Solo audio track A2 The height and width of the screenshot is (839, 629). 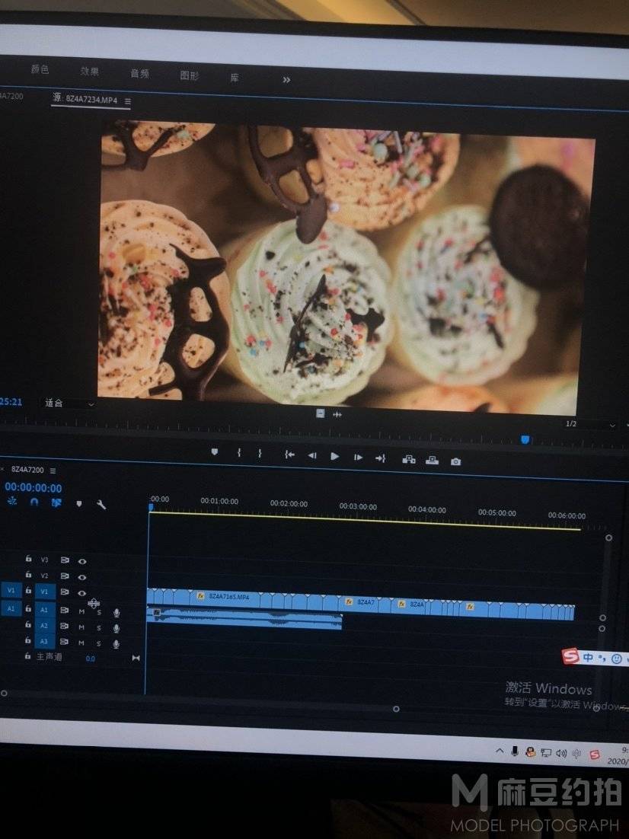tap(99, 627)
